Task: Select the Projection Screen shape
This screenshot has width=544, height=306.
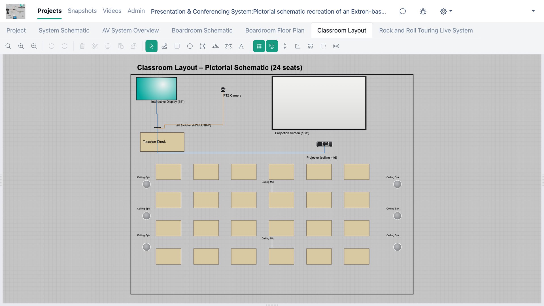Action: click(x=319, y=103)
